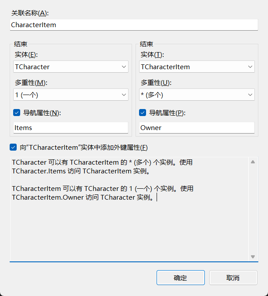Open the left 实体(E) dropdown showing TCharacter
268x296 pixels.
click(71, 67)
